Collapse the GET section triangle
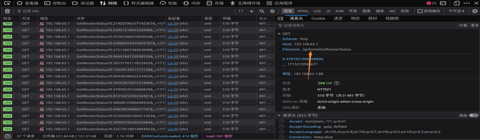The width and height of the screenshot is (480, 140). pyautogui.click(x=279, y=34)
